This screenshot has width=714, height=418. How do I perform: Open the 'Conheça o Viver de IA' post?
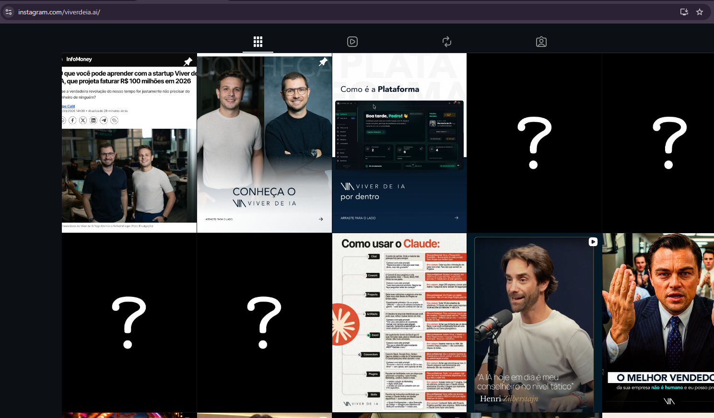tap(264, 144)
